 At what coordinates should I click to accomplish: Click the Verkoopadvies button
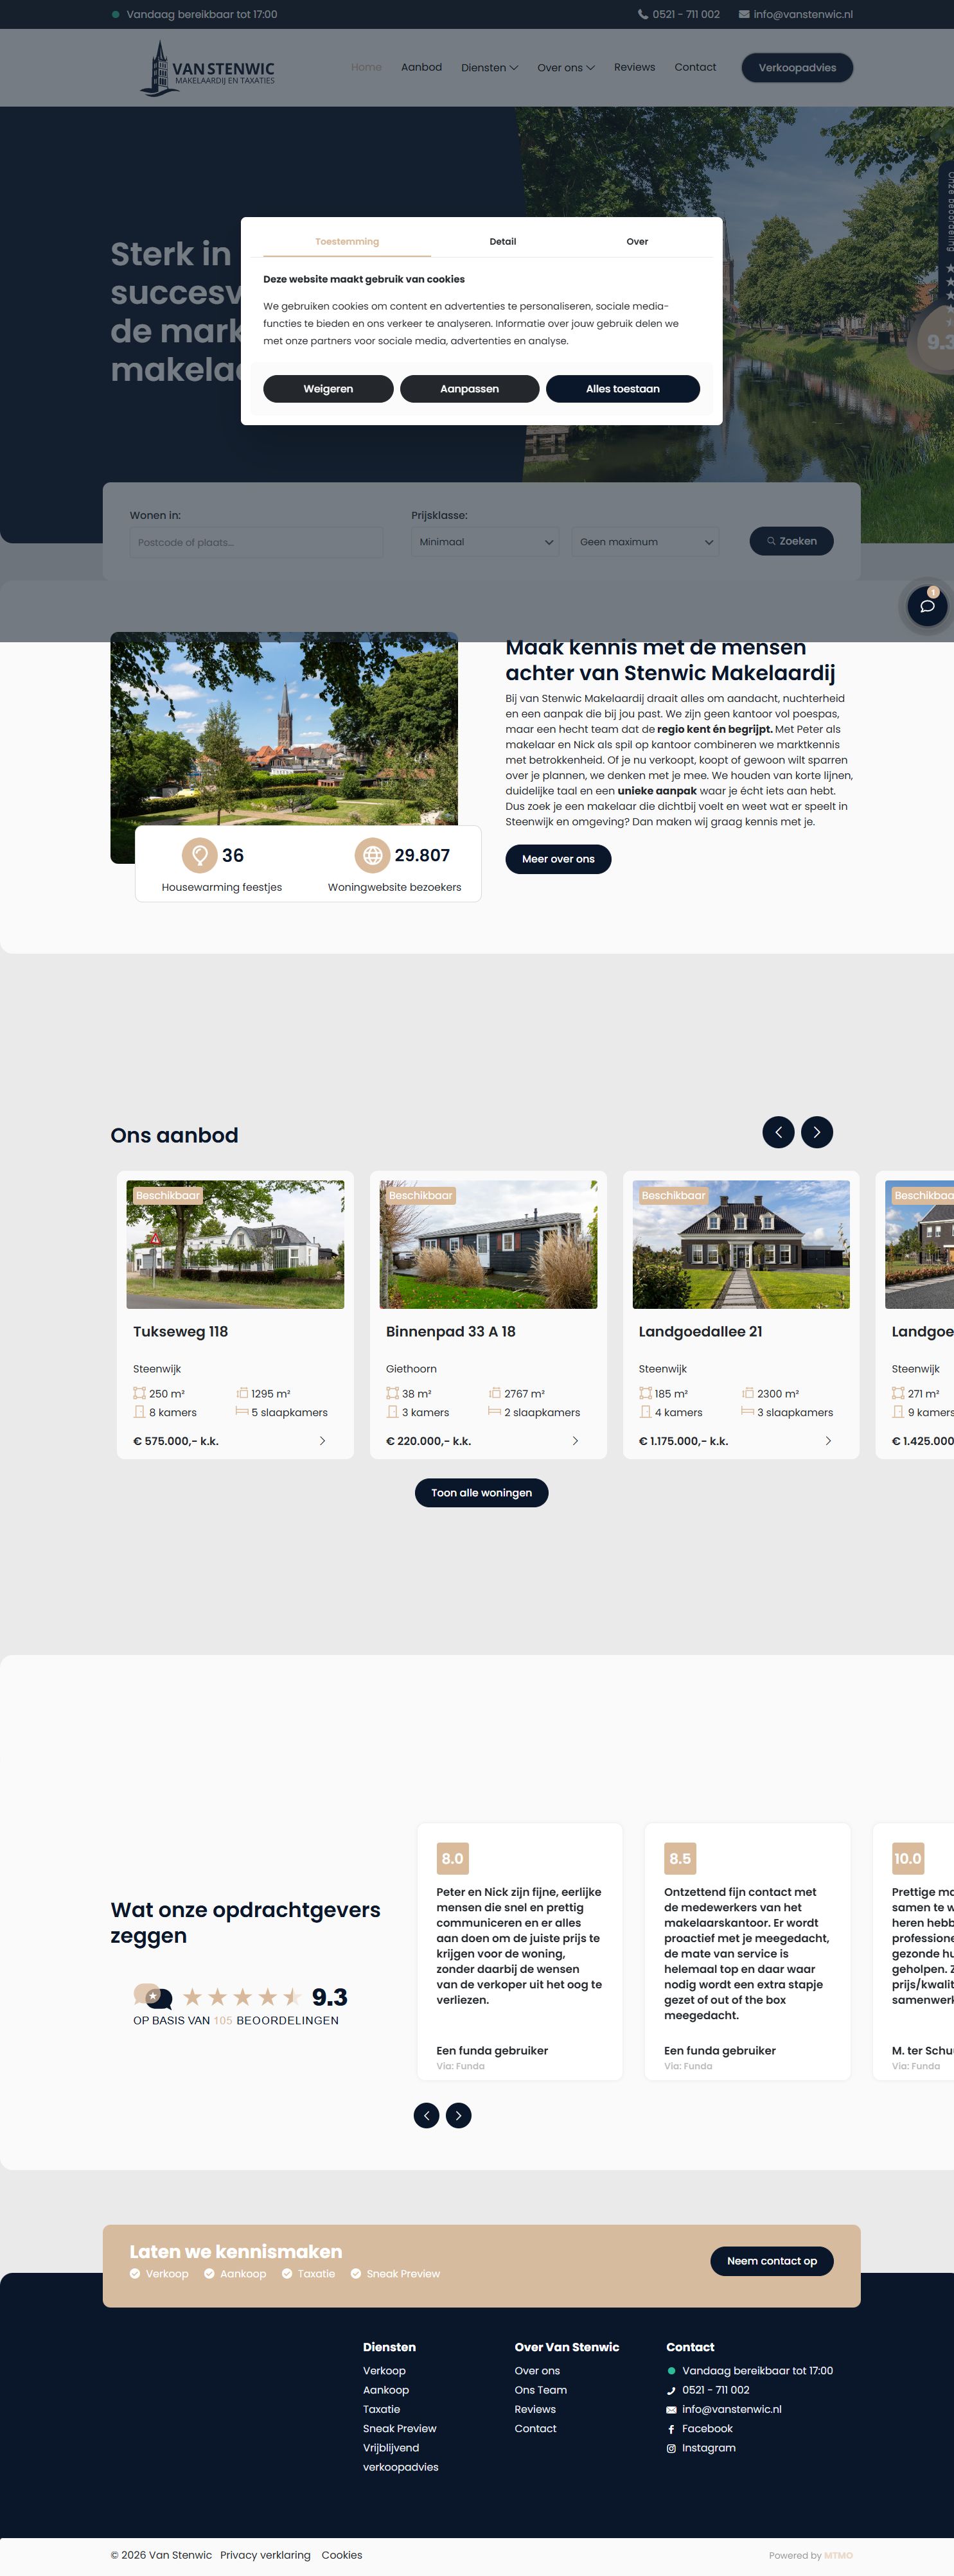coord(797,68)
